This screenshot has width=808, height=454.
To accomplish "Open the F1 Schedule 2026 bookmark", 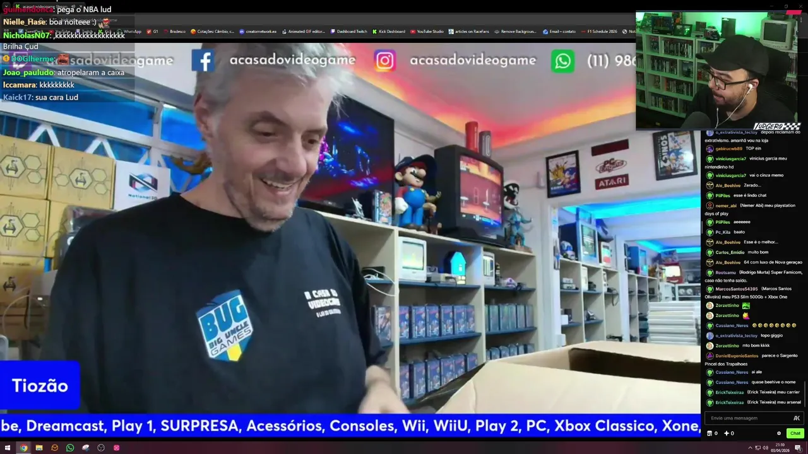I will tap(598, 31).
